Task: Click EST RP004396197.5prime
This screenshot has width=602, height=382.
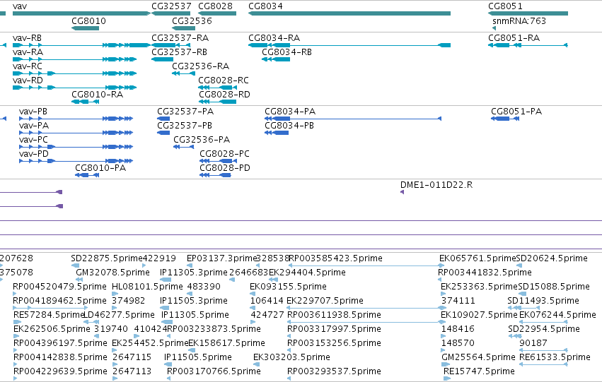Action: (x=60, y=343)
